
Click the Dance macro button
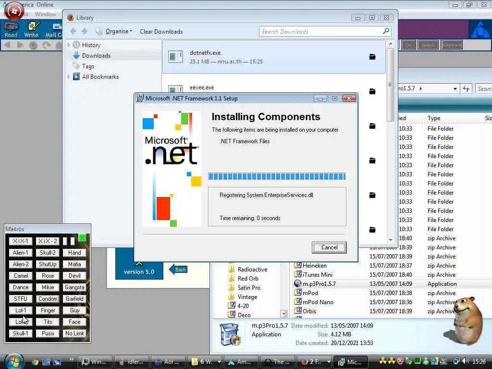click(21, 287)
